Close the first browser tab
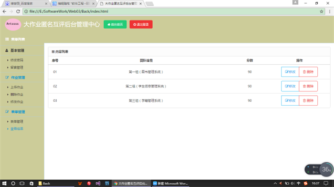The image size is (334, 187). click(46, 4)
